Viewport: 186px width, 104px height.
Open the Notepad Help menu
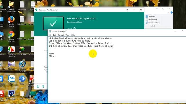73,35
